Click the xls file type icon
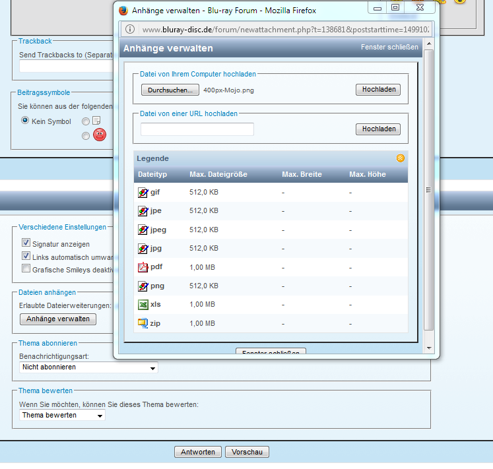Viewport: 493px width, 469px height. [143, 305]
